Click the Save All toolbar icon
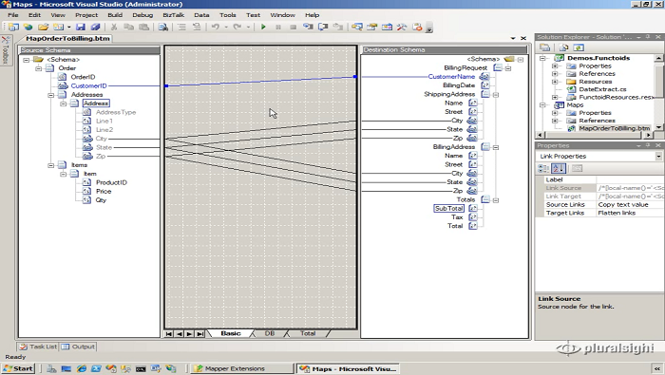665x375 pixels. coord(95,28)
